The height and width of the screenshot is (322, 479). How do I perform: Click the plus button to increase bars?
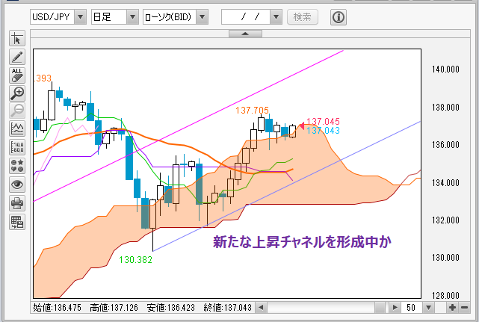(x=452, y=307)
